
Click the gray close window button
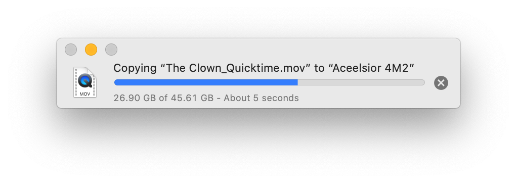pyautogui.click(x=71, y=50)
